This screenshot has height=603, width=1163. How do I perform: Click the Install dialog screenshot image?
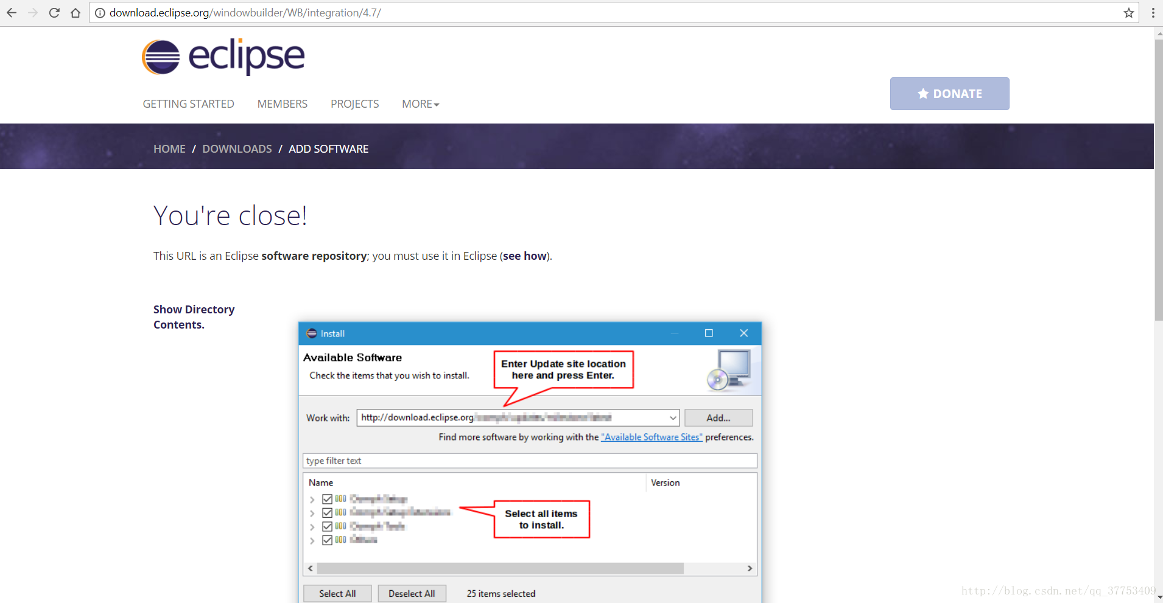[x=530, y=462]
